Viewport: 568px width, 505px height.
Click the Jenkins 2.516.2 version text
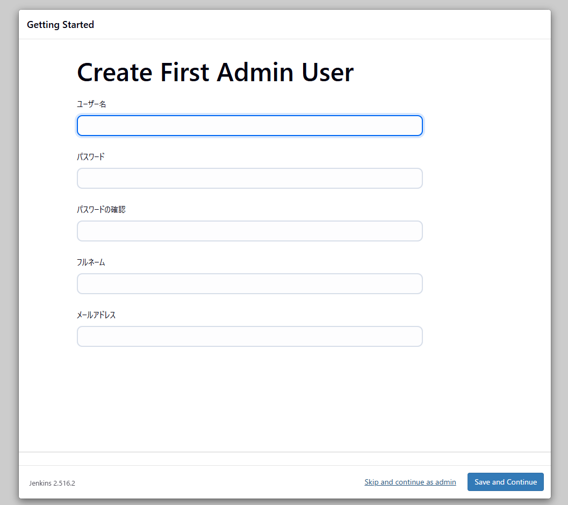52,483
